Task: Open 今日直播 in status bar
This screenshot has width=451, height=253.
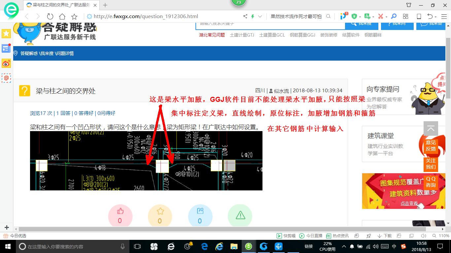Action: point(311,236)
